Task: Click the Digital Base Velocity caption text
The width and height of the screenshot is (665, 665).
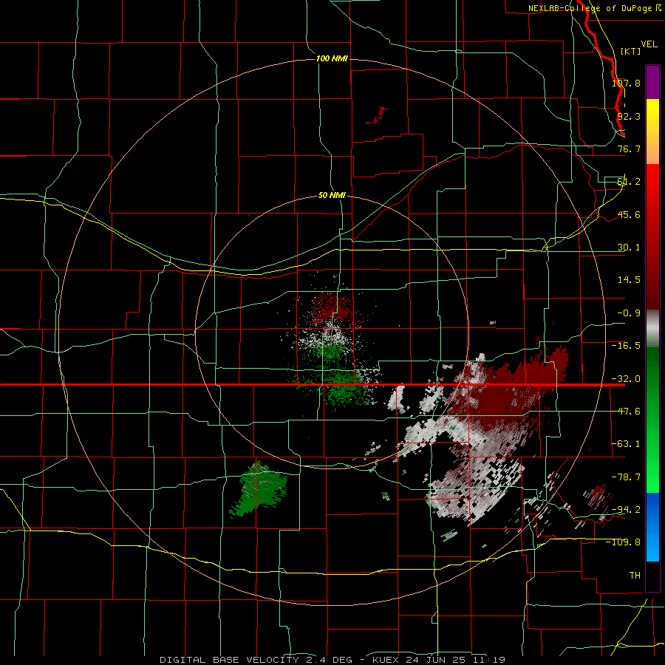Action: 332,660
